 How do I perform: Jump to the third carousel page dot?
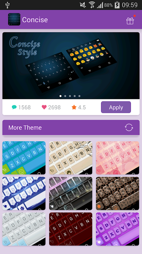pos(70,96)
